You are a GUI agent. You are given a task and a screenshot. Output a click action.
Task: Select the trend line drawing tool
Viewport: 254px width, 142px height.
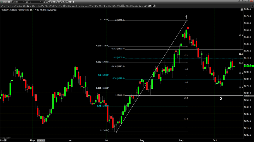coord(2,6)
